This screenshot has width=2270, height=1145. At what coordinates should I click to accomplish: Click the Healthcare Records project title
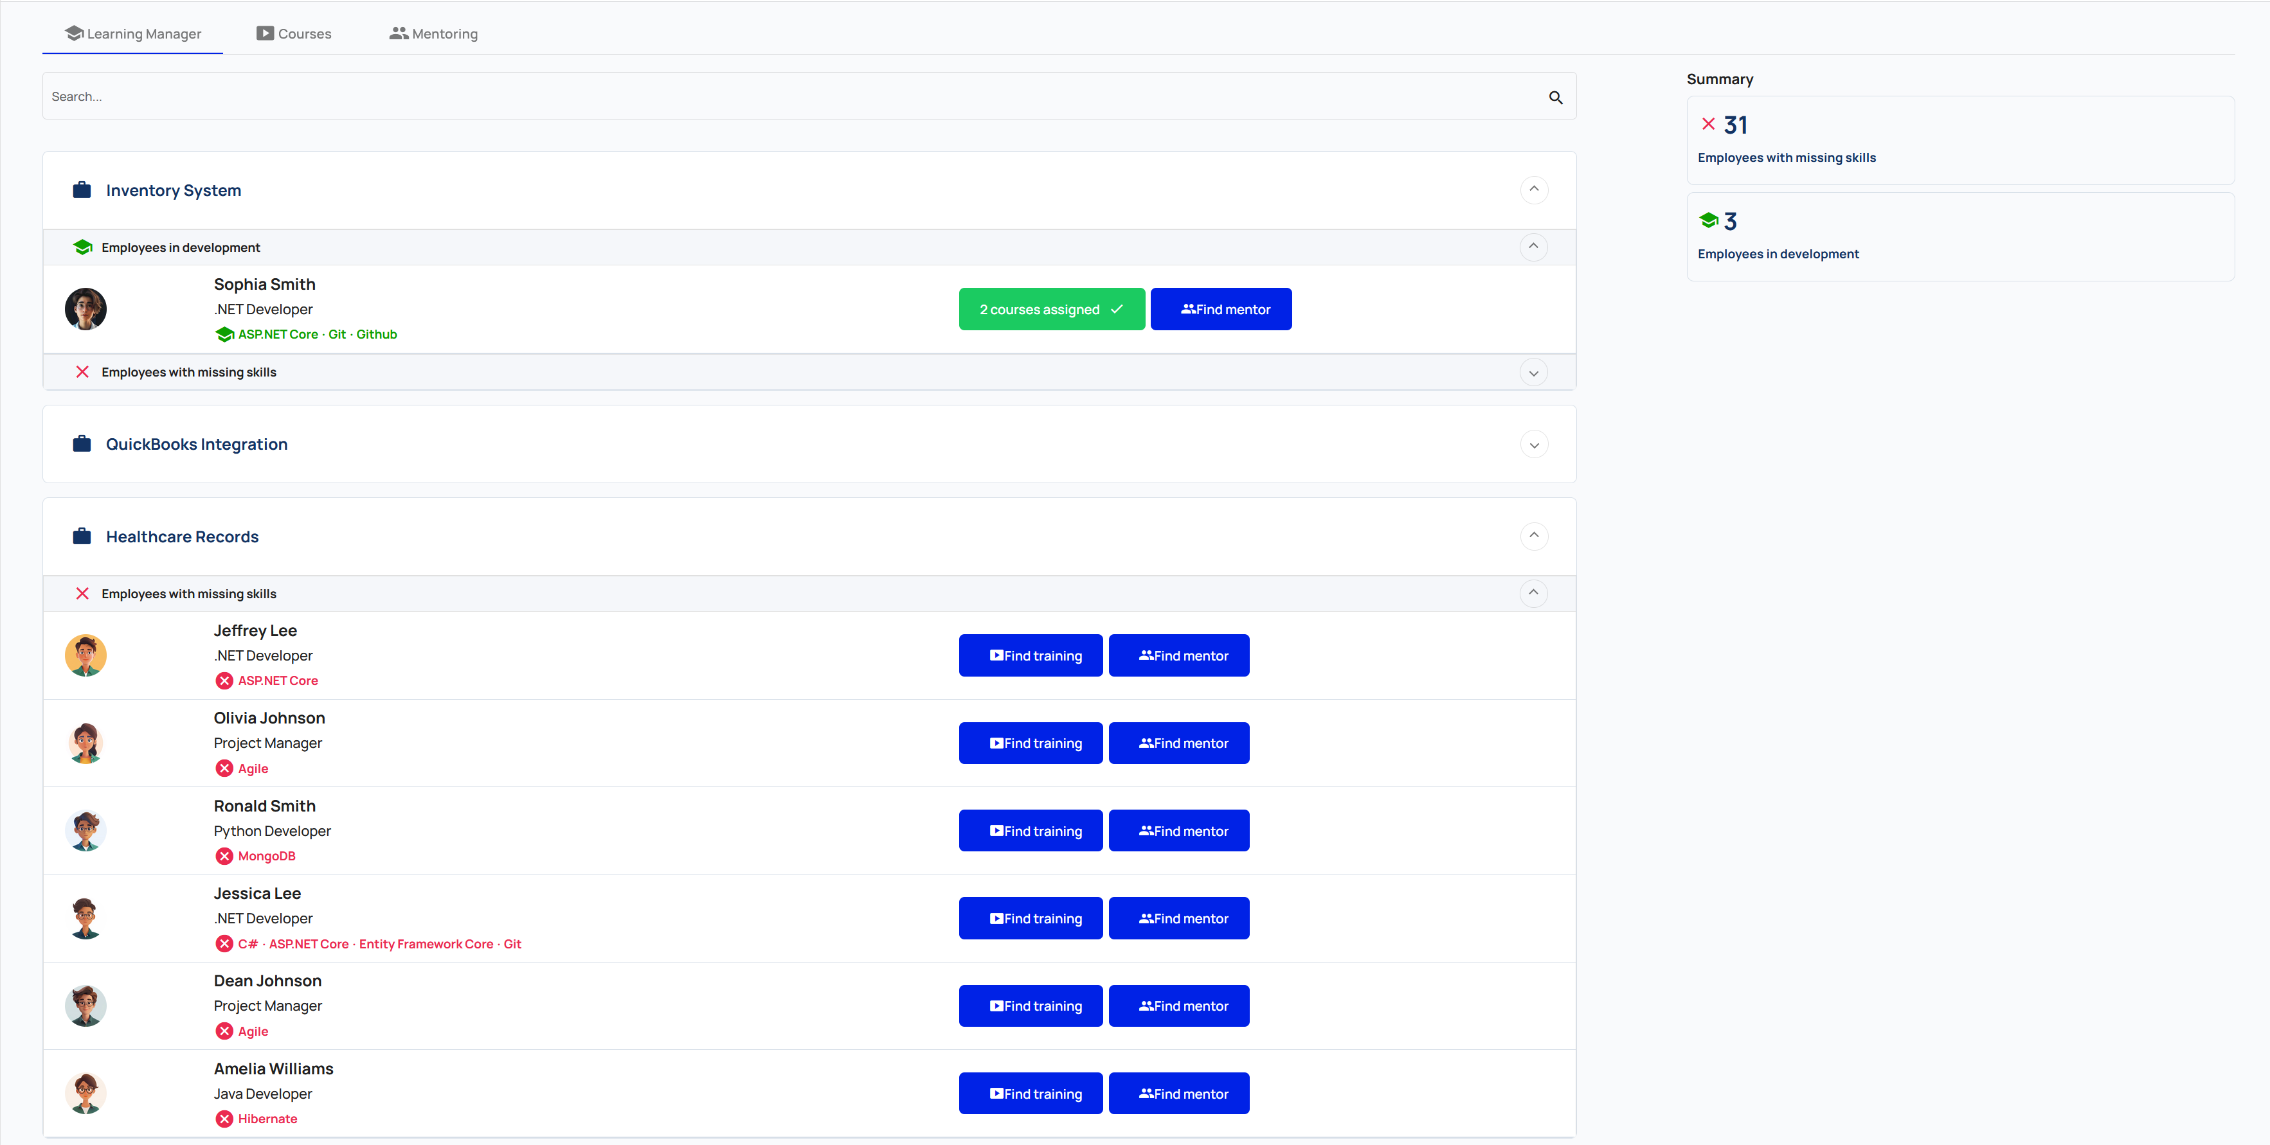(x=183, y=537)
